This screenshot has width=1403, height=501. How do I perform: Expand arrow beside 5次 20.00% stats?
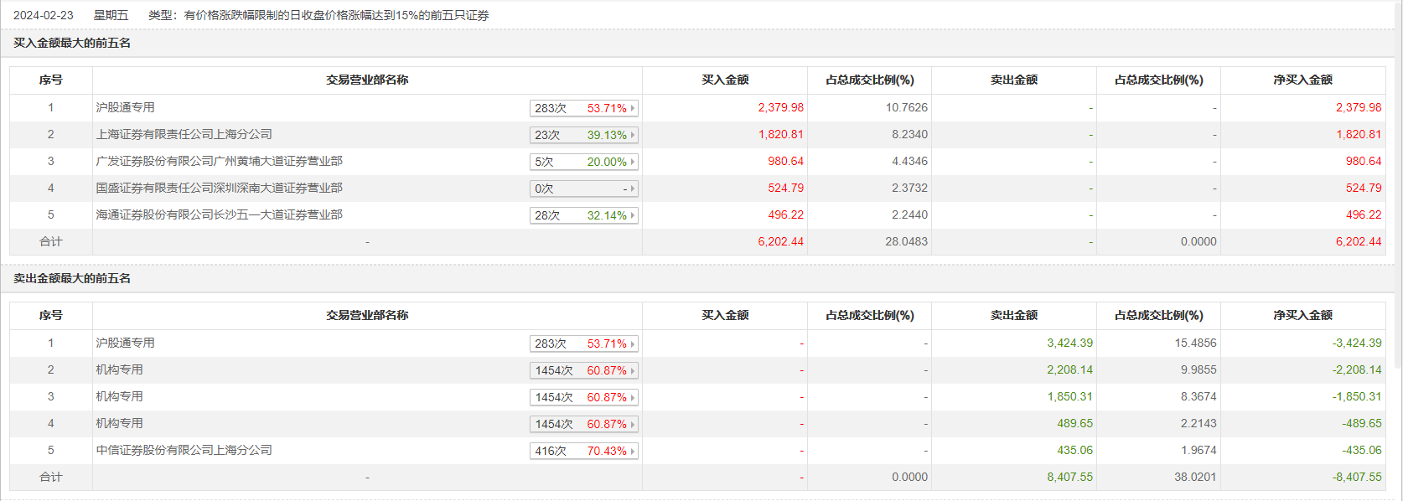click(633, 162)
